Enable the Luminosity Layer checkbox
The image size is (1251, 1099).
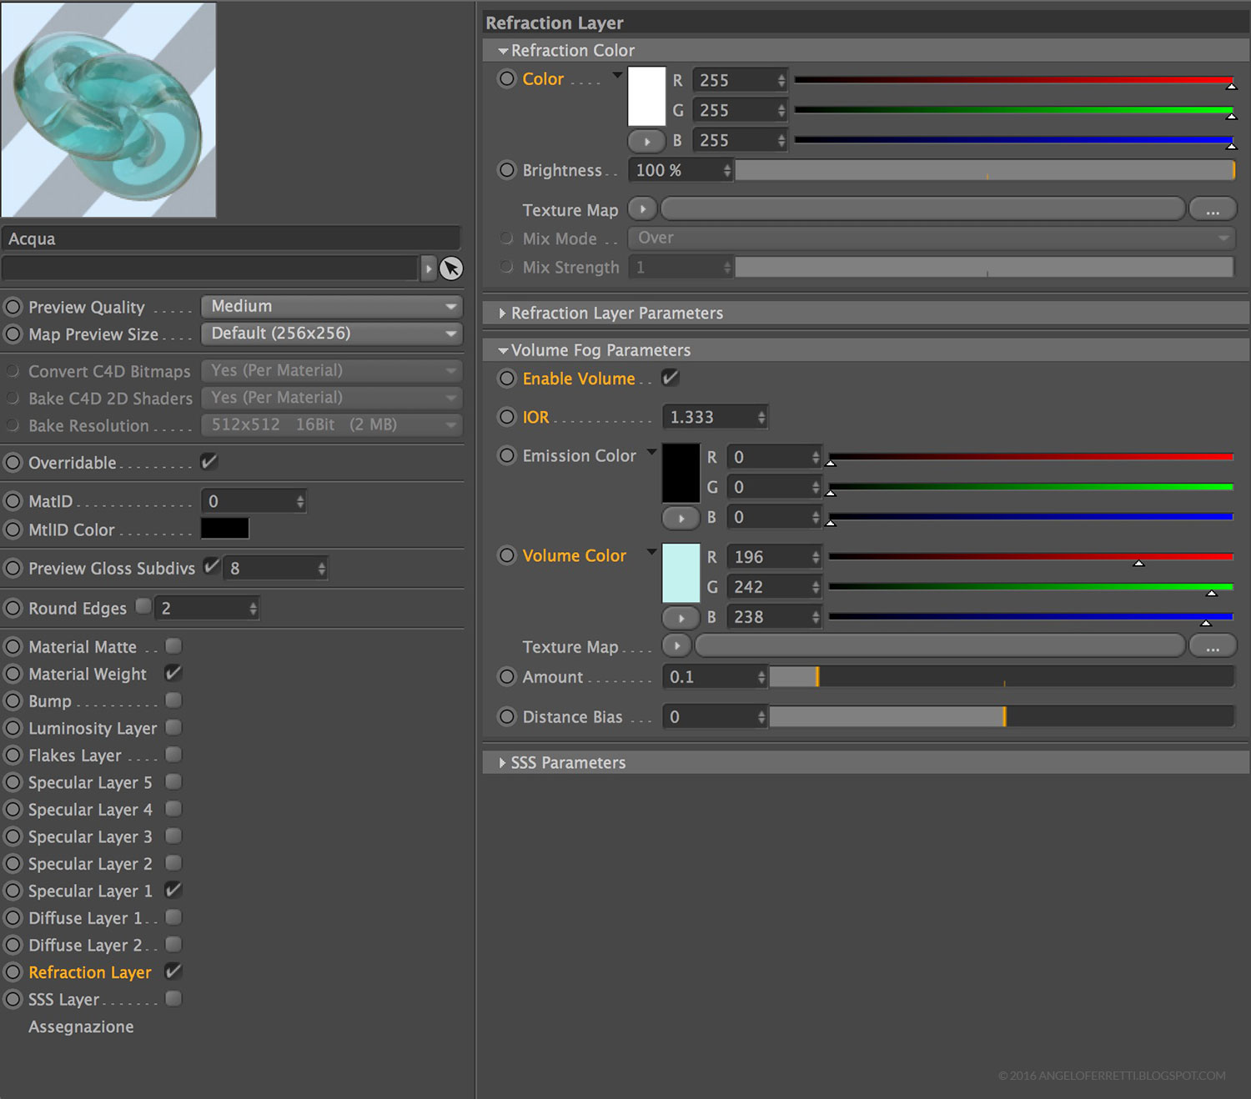pos(173,728)
